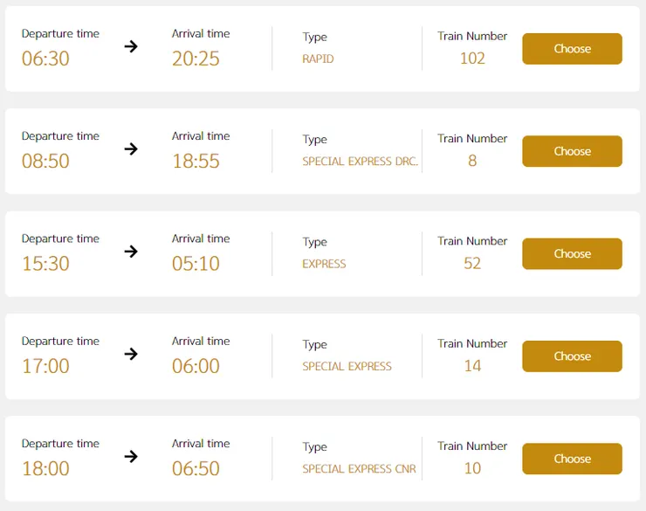Choose train number 102 rapid
The image size is (646, 511).
coord(572,49)
